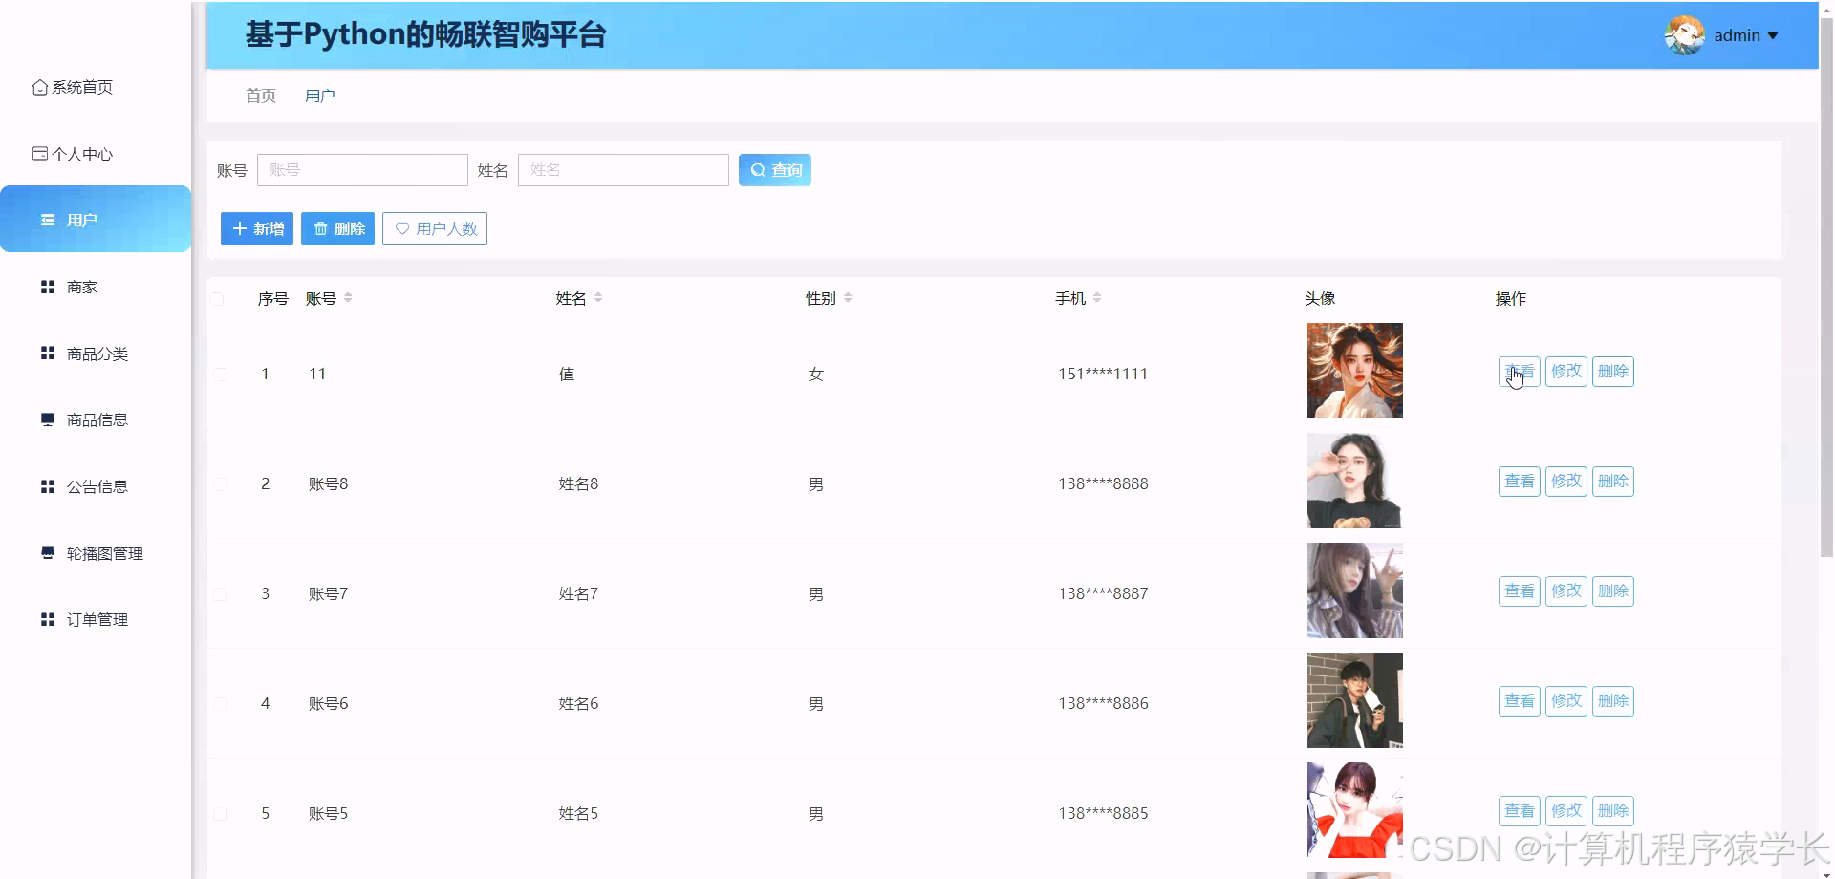
Task: Click the 新增 add button
Action: [x=257, y=228]
